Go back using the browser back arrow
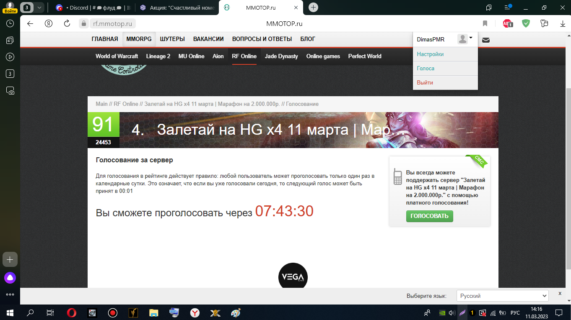Viewport: 571px width, 320px height. pos(30,23)
